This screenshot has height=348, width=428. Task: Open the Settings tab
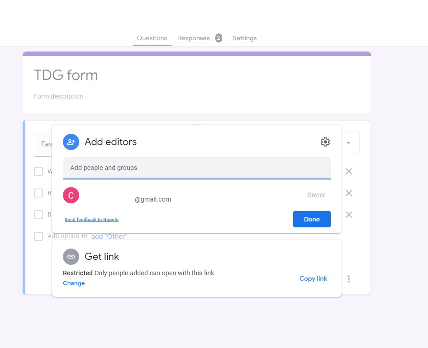click(245, 38)
